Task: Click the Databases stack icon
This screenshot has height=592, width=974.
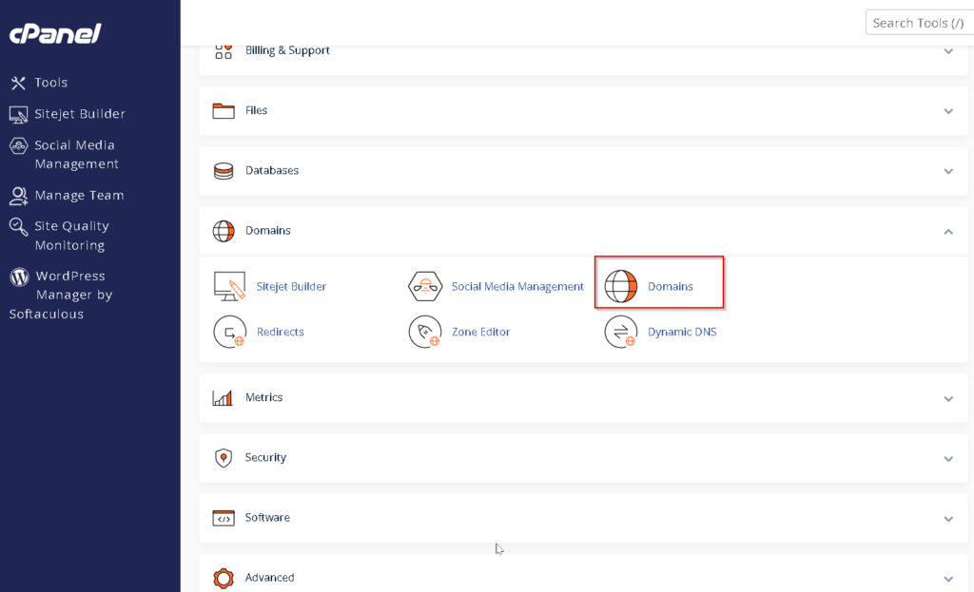Action: [224, 171]
